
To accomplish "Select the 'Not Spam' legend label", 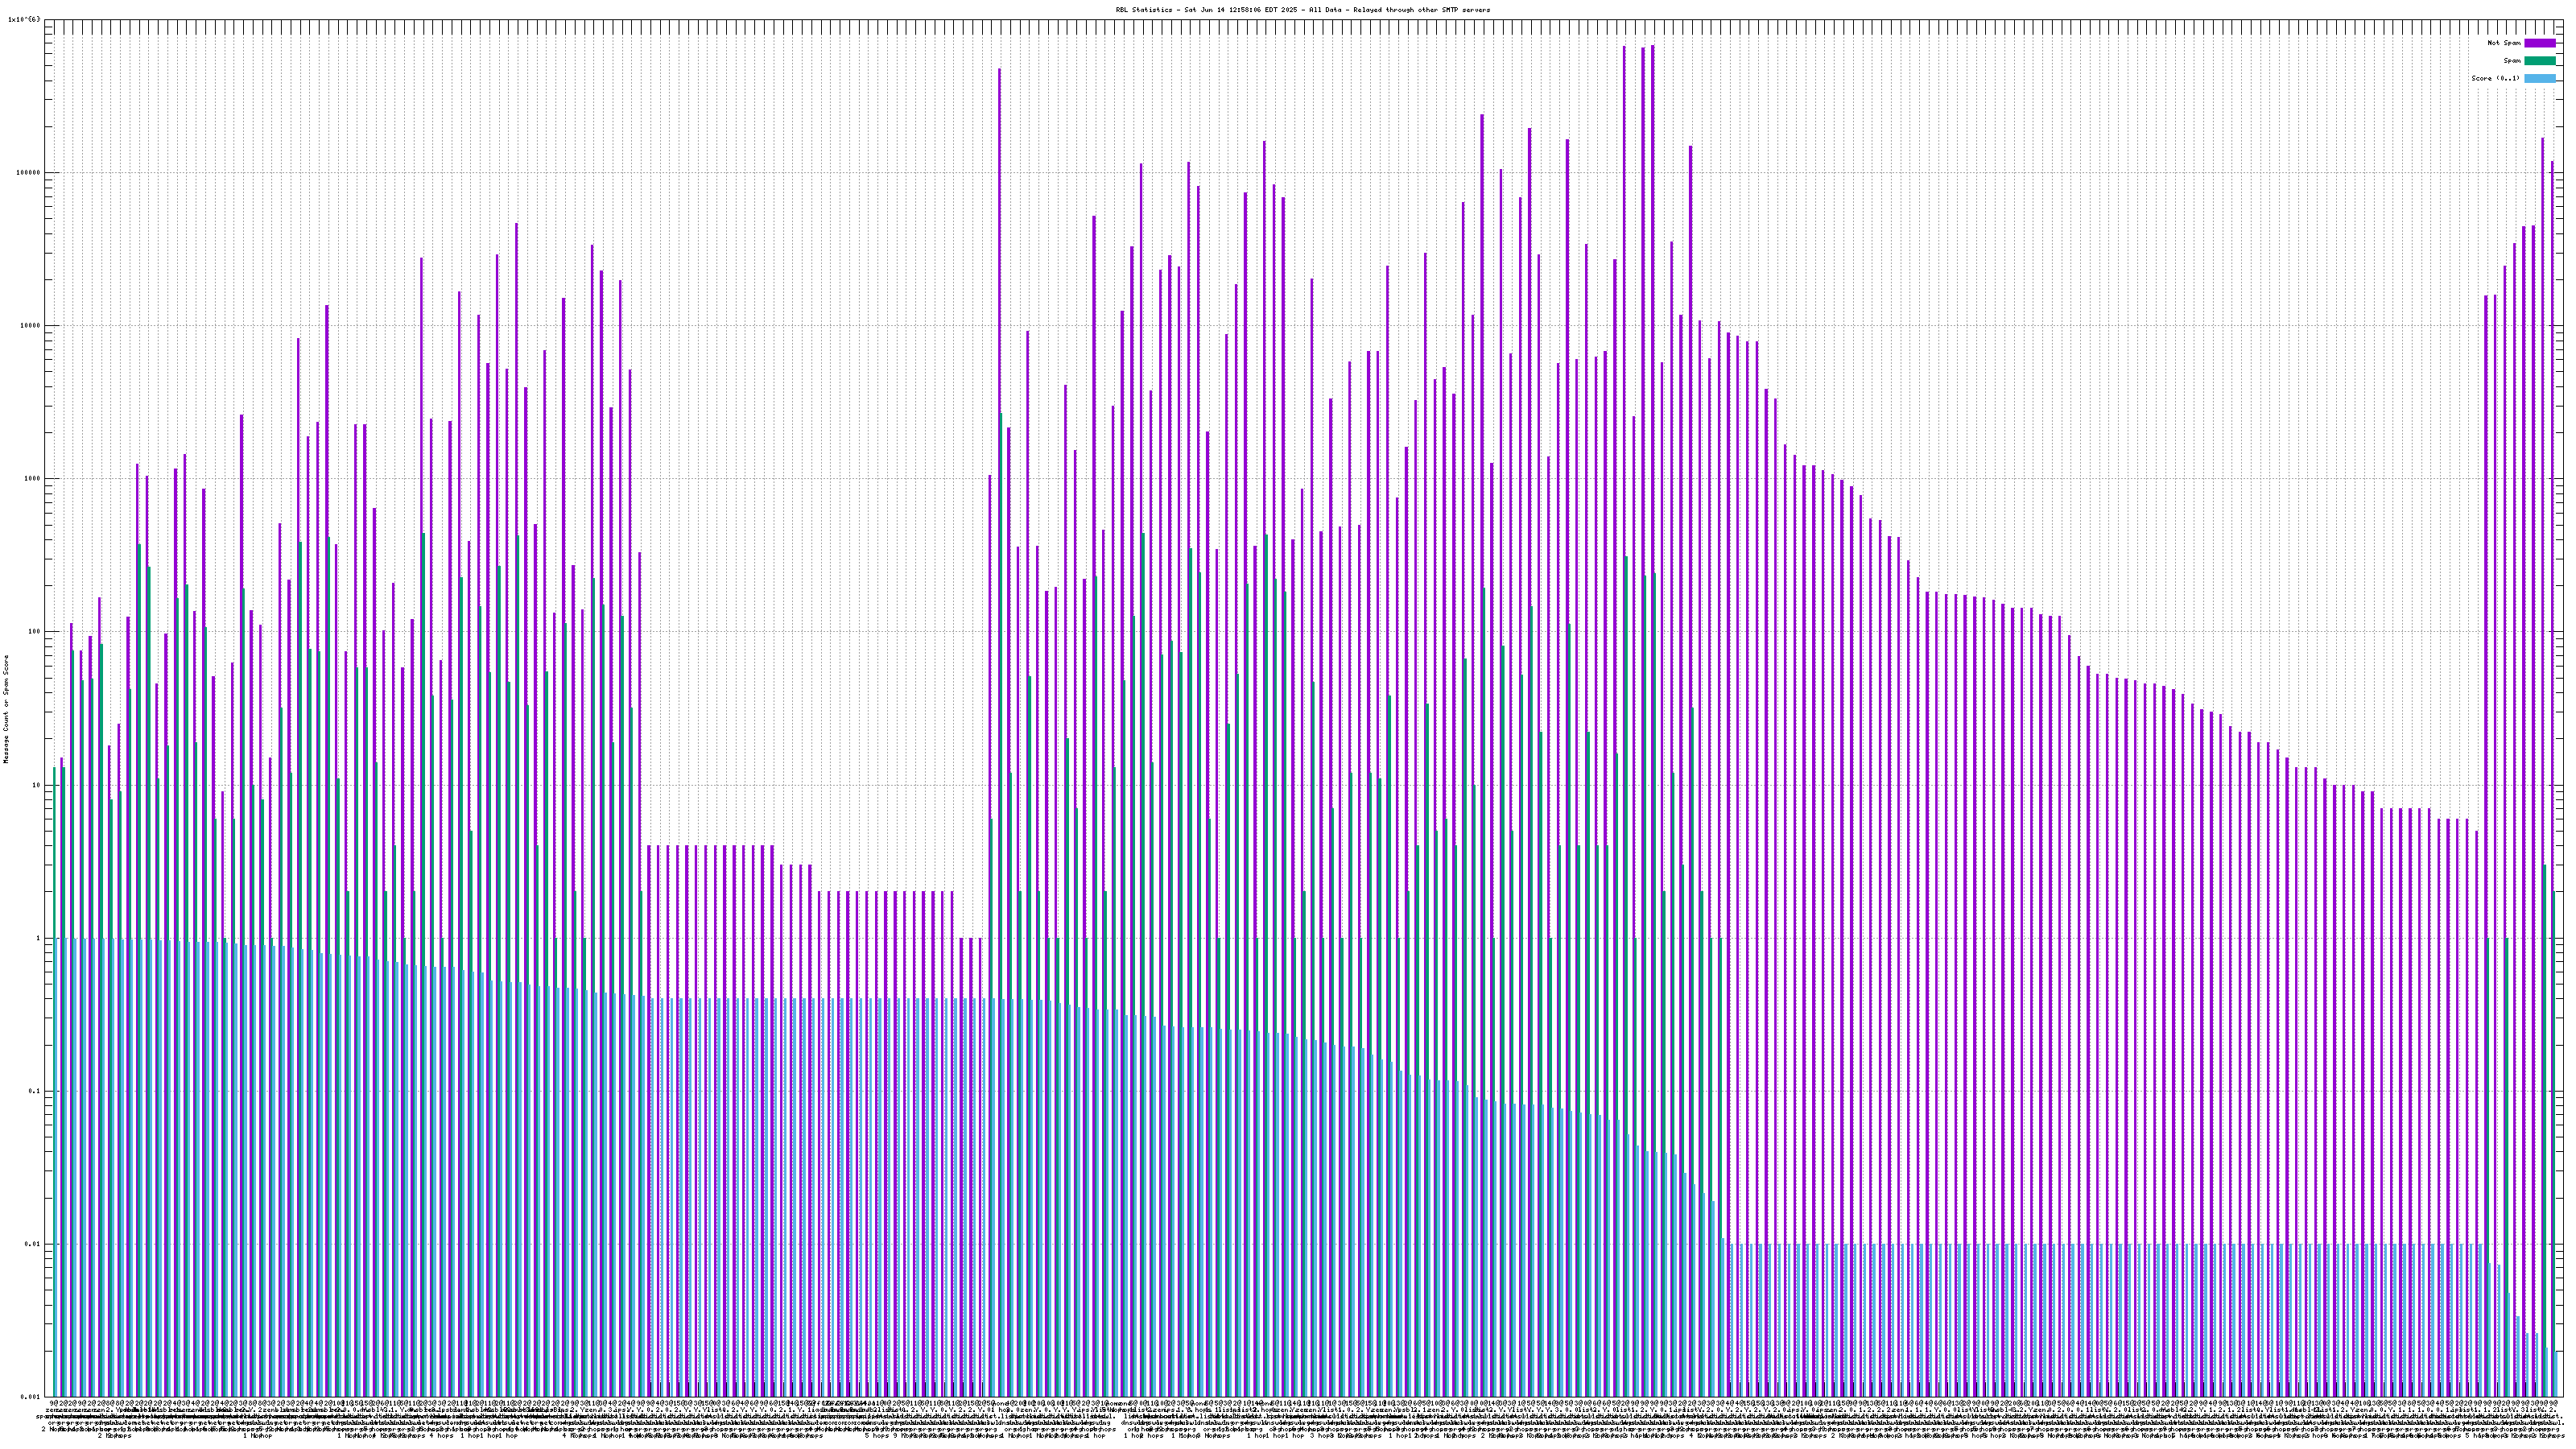I will click(2504, 43).
